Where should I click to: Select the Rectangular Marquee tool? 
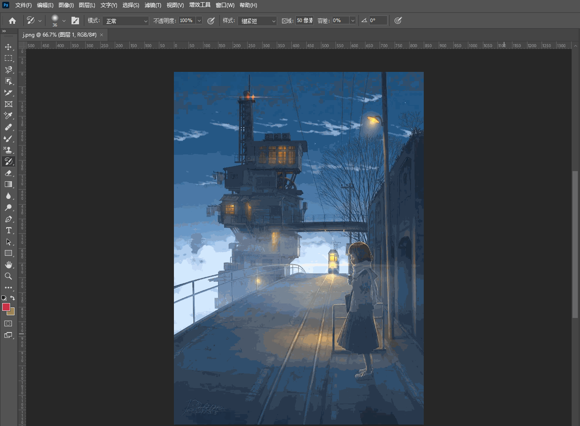(x=8, y=58)
